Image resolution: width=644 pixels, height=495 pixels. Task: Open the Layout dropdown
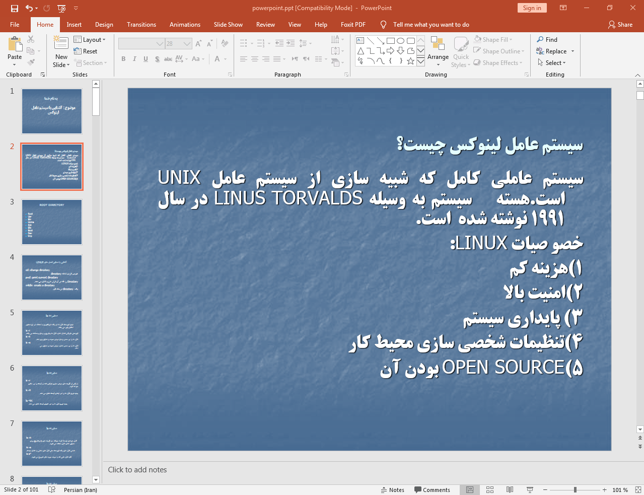(x=90, y=40)
